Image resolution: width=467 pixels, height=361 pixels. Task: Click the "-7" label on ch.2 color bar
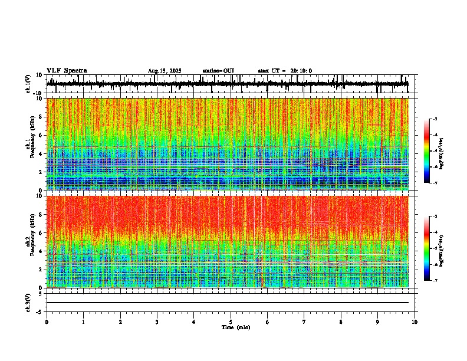tap(435, 281)
